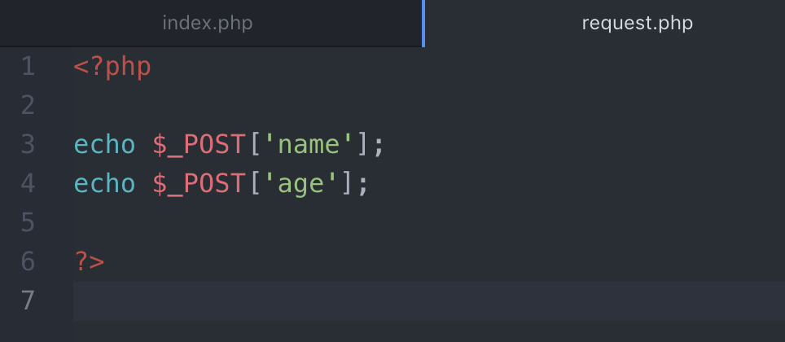The image size is (785, 342).
Task: Select line number 6 in the gutter
Action: (x=29, y=261)
